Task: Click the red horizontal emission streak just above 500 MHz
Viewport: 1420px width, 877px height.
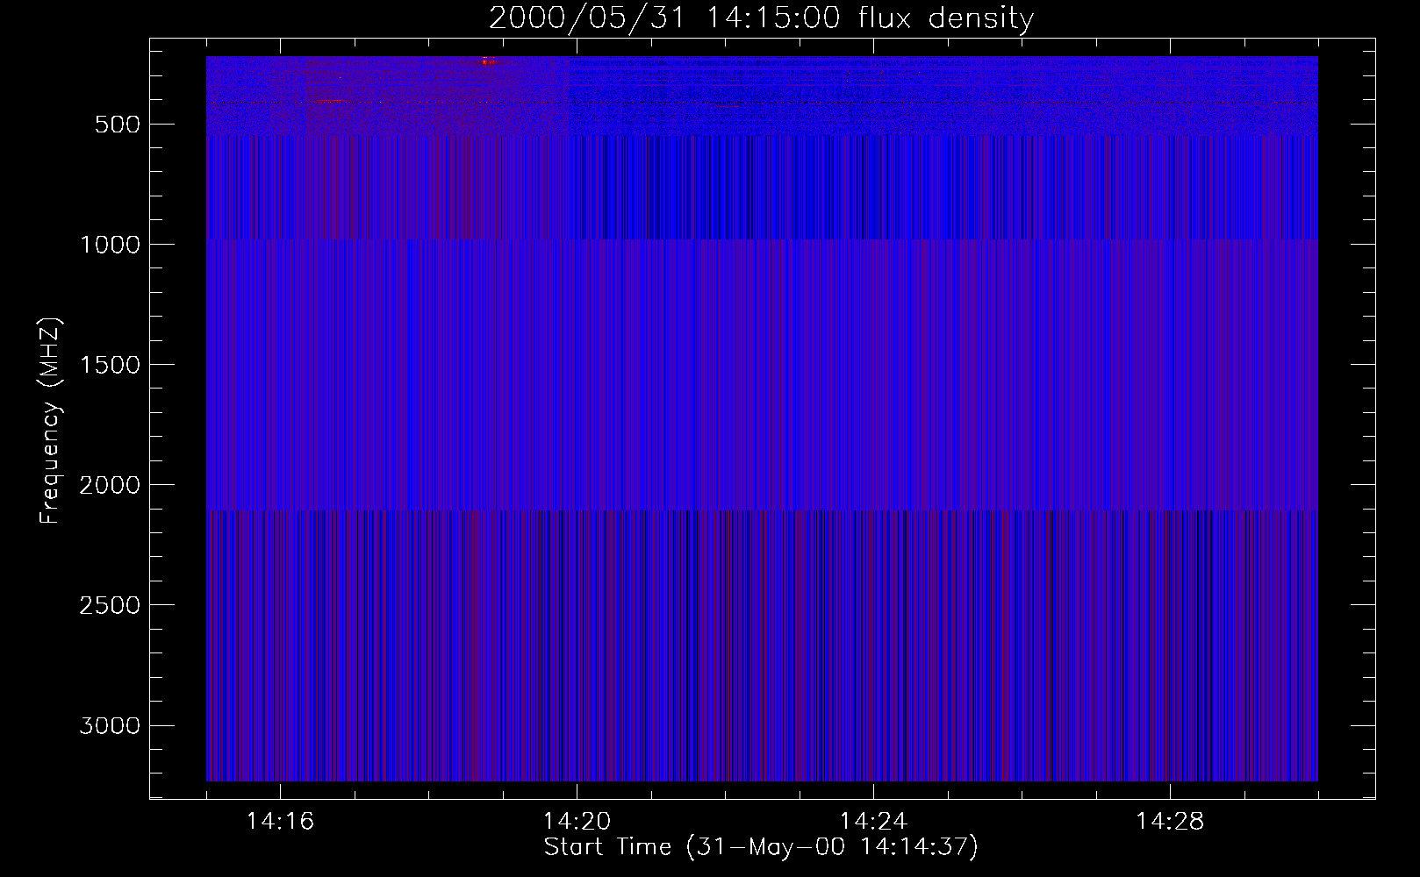Action: [332, 102]
